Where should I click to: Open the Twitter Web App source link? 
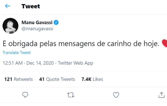click(x=75, y=63)
